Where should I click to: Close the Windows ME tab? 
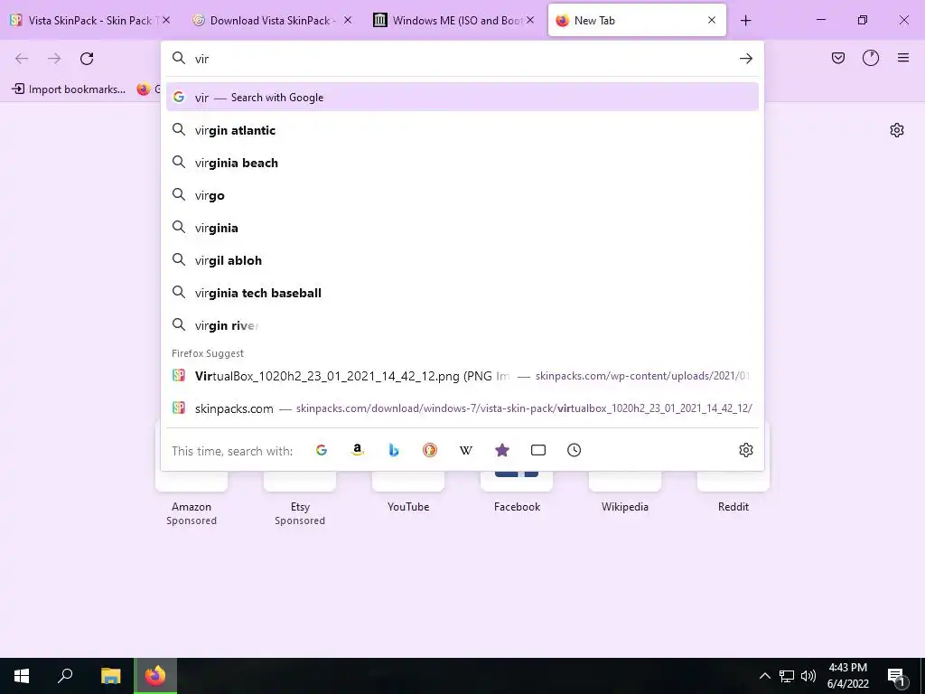click(530, 20)
